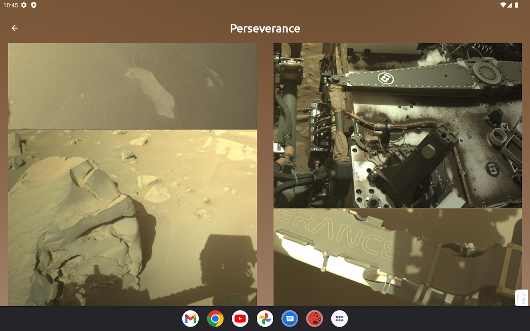
Task: Go back using the arrow icon
Action: tap(15, 28)
